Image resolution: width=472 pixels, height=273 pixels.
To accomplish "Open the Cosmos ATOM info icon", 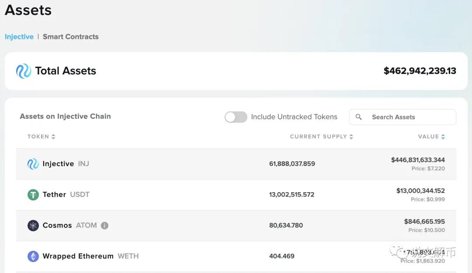I will click(104, 225).
